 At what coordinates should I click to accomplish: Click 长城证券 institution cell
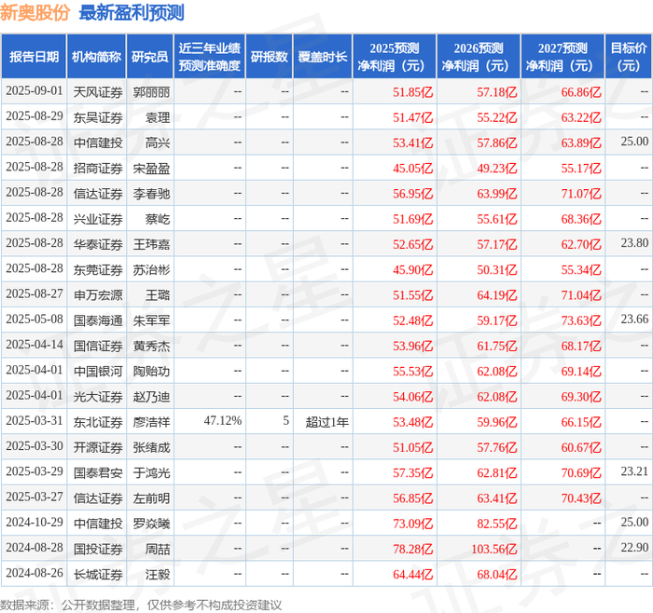pyautogui.click(x=98, y=574)
